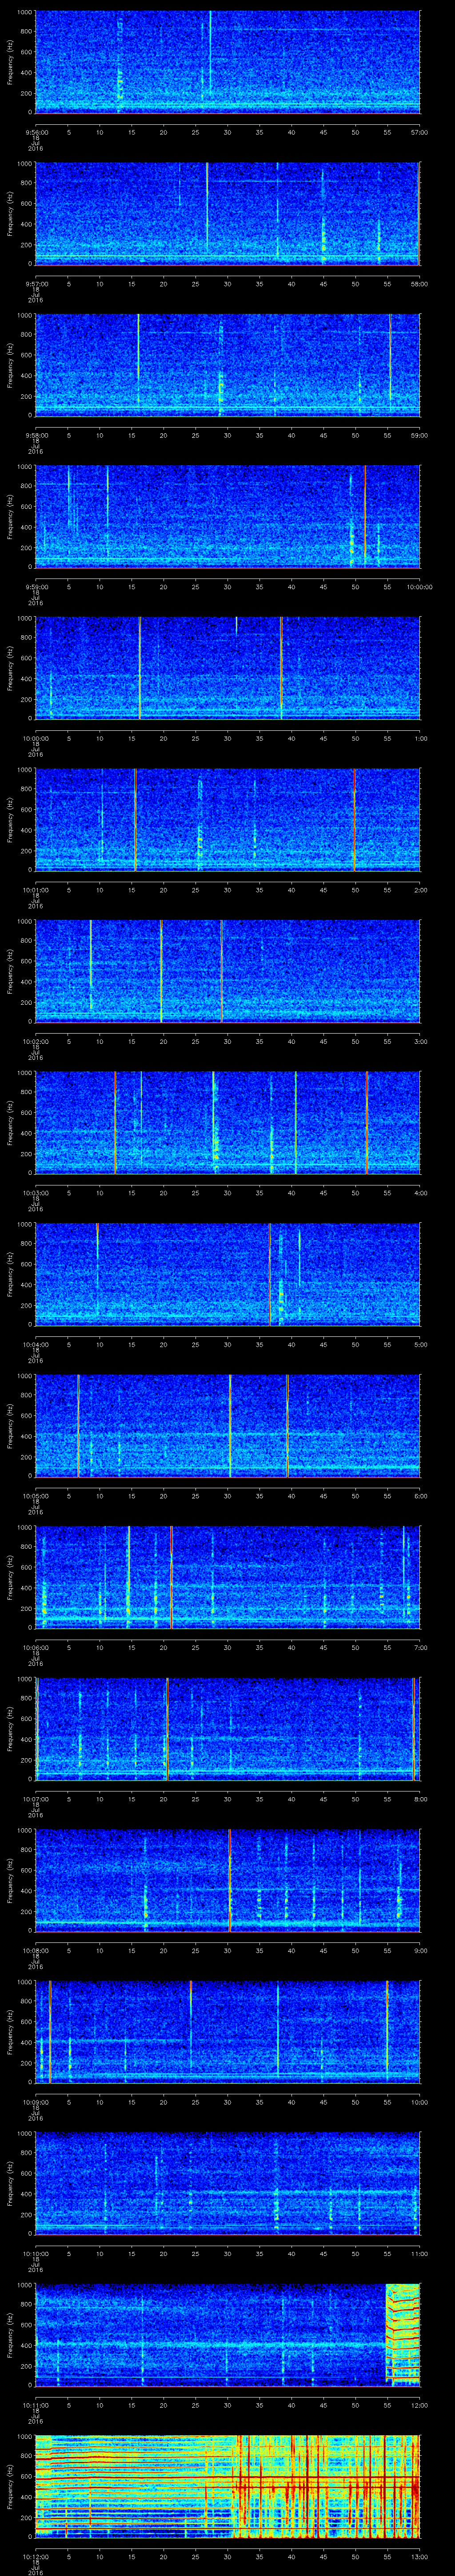Click the spectrogram panel starting at 10:07:00
Screen dimensions: 455x2576
227,1729
